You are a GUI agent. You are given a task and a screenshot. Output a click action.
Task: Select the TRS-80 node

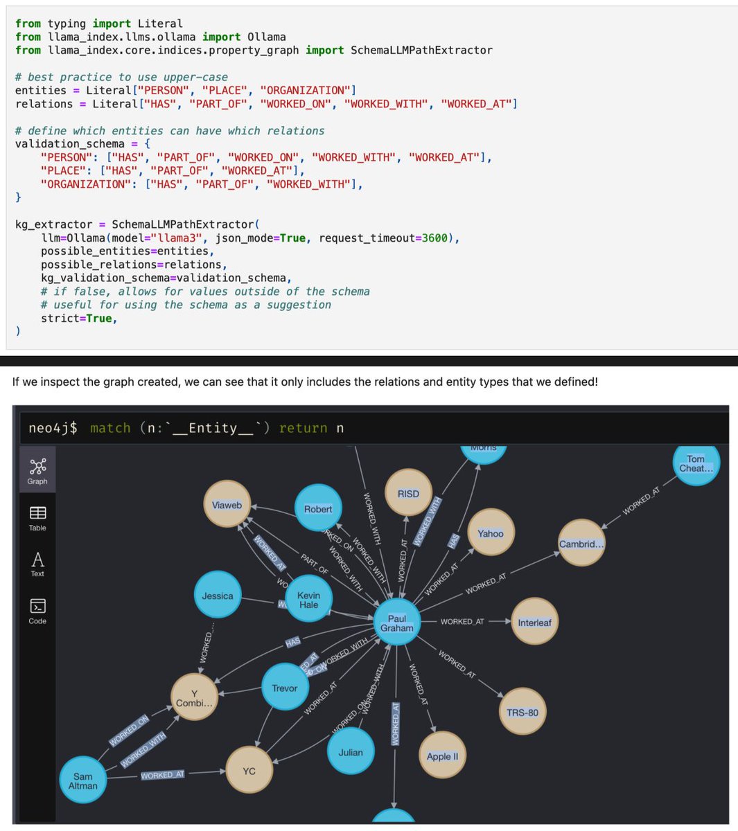pyautogui.click(x=522, y=711)
